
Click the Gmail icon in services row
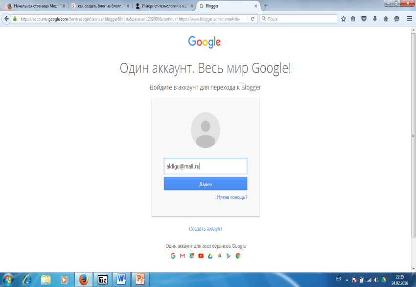pos(182,256)
